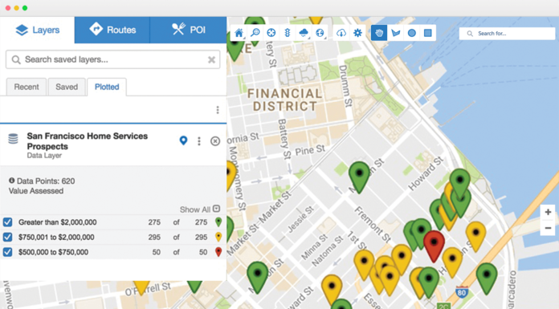Uncheck Greater than $2,000,000 checkbox

7,222
